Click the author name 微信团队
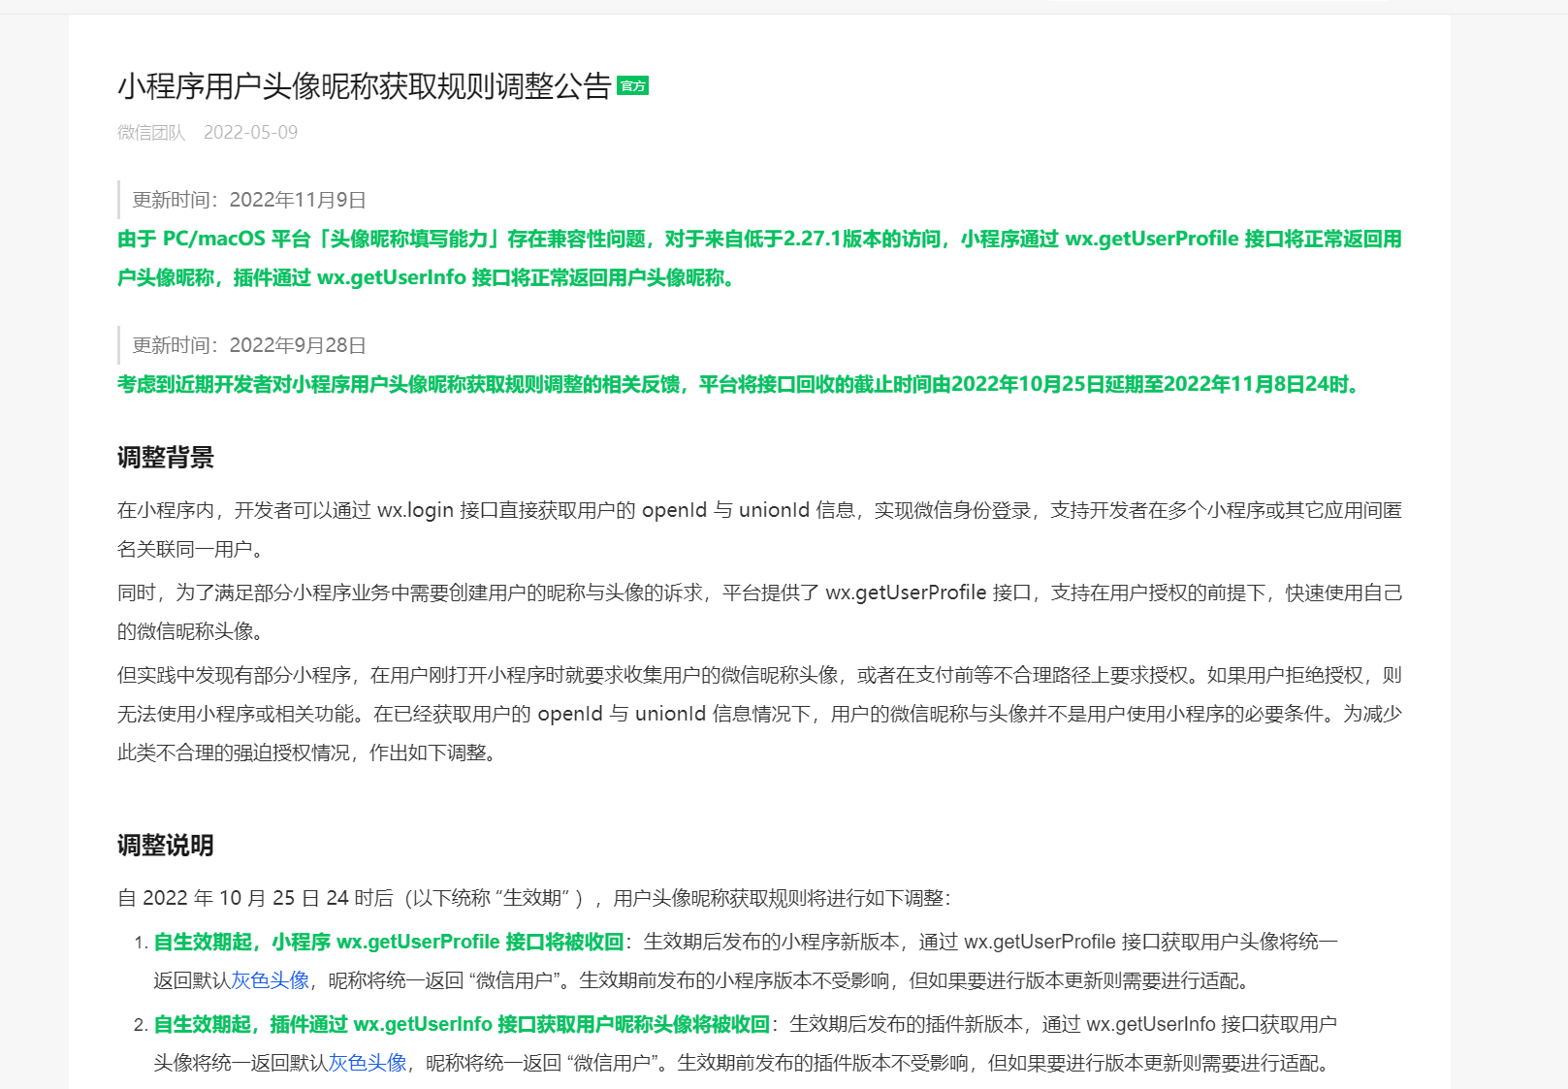 [151, 132]
